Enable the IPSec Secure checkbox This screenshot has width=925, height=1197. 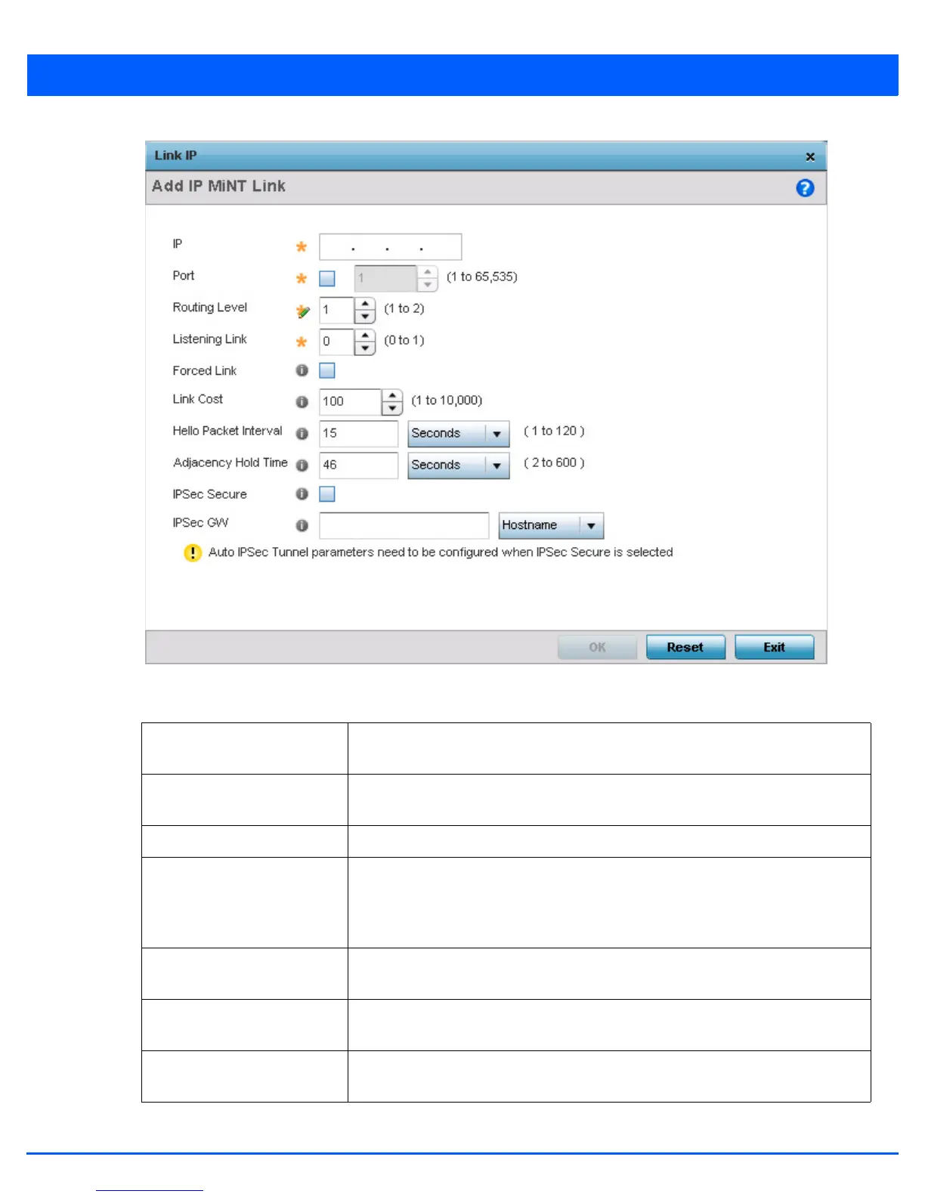pos(327,494)
